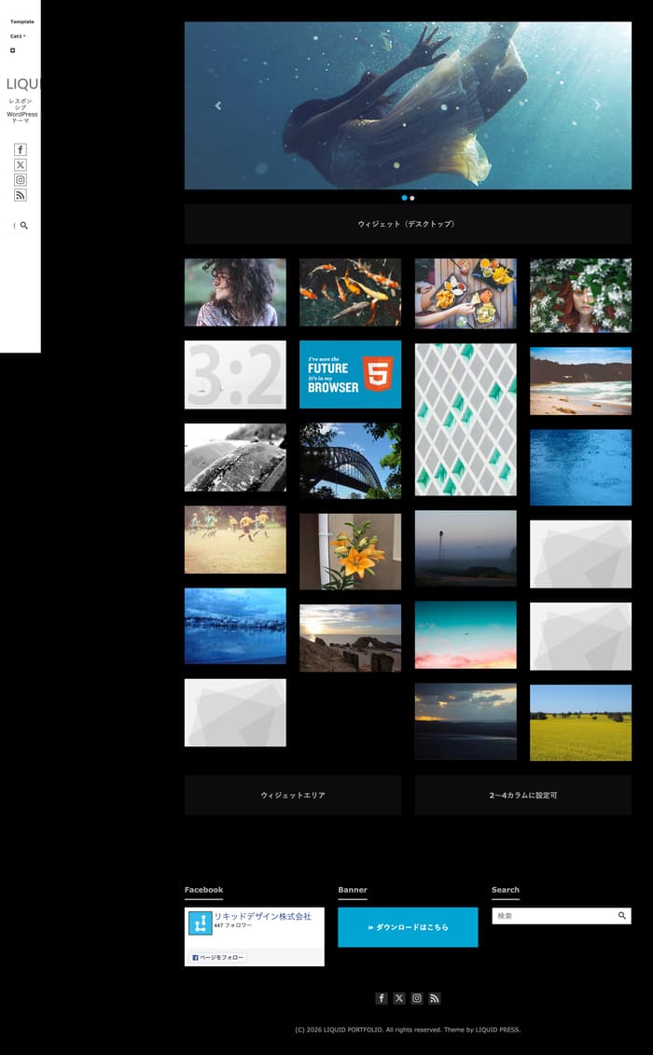Open リキッドデザイン株式会社 Facebook page link

[262, 916]
